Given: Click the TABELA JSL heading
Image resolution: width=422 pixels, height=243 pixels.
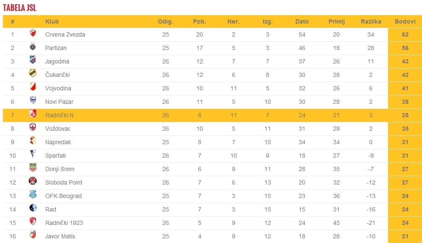Looking at the screenshot, I should (20, 7).
